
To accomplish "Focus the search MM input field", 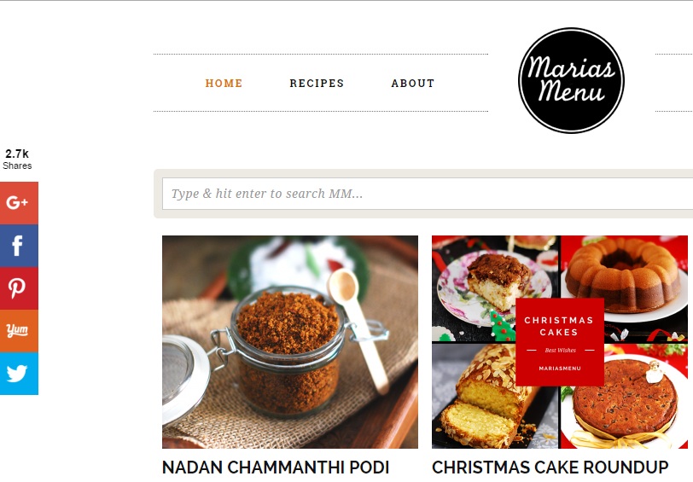I will pos(428,194).
